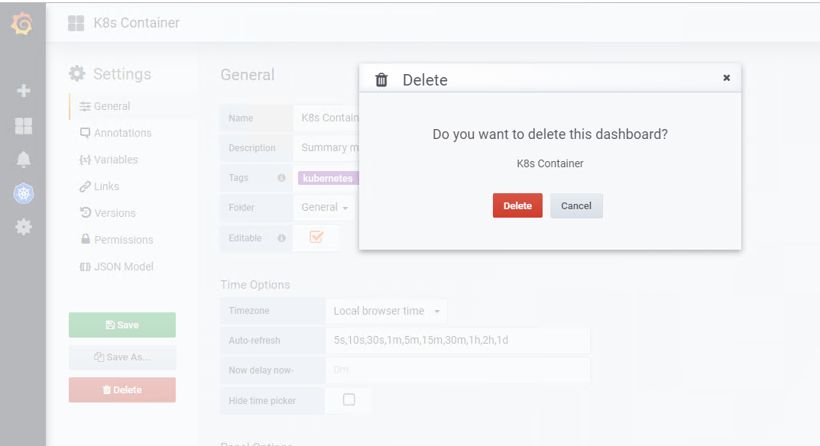This screenshot has width=820, height=446.
Task: Click the K8s Container name in the dialog
Action: (x=550, y=163)
